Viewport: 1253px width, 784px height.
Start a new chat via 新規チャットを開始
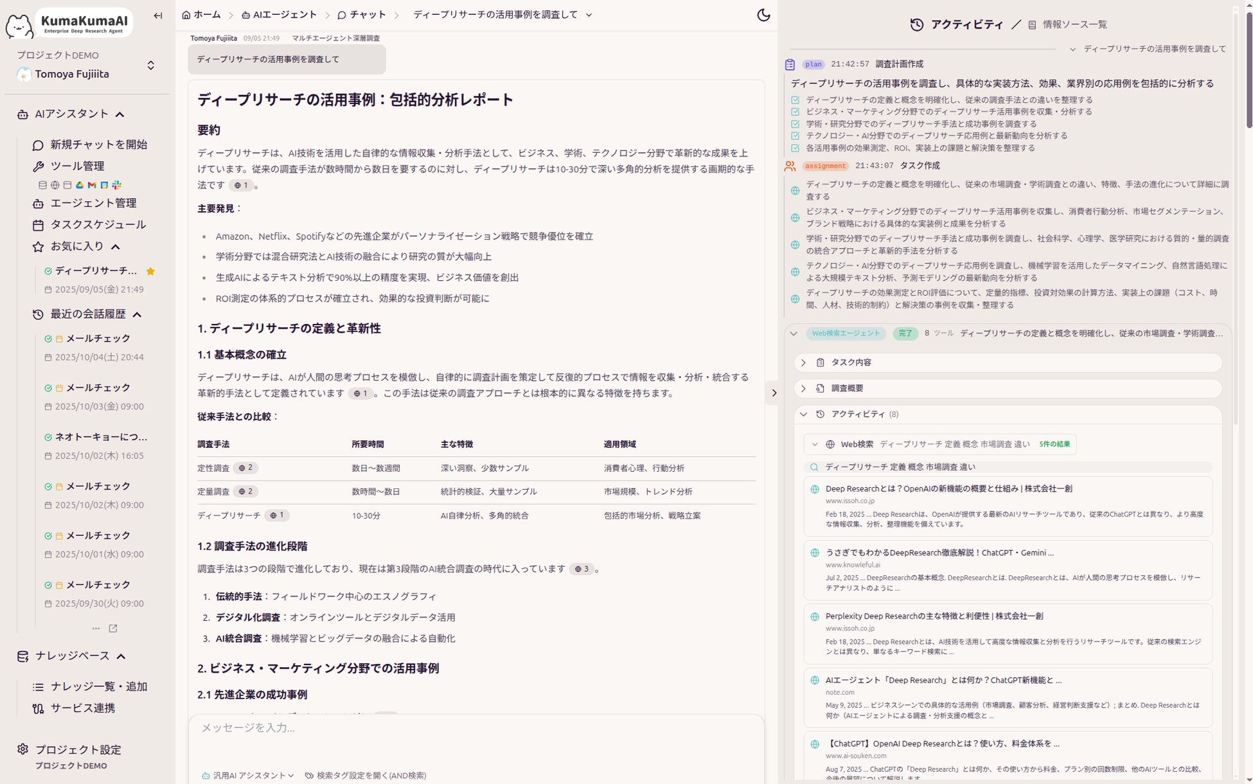[98, 145]
